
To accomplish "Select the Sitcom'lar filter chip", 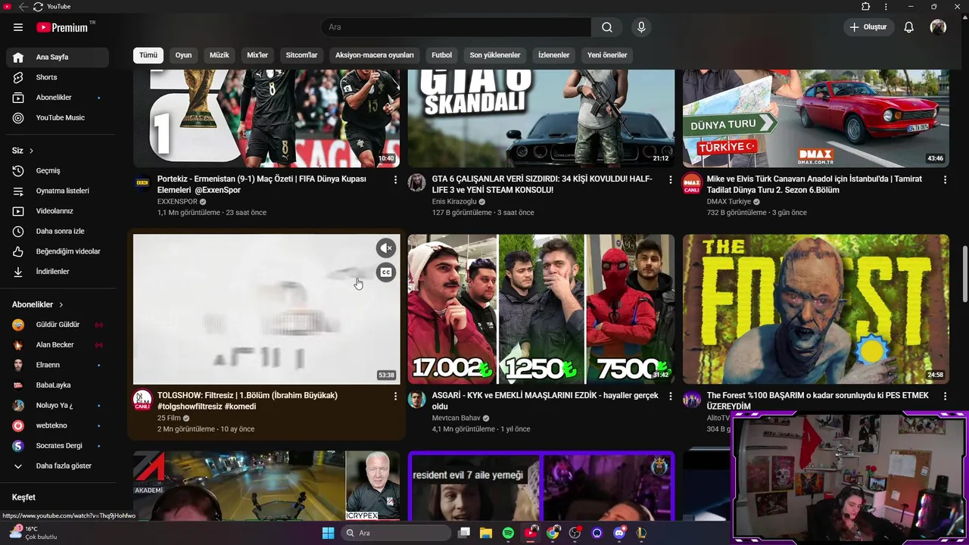I will [x=301, y=55].
